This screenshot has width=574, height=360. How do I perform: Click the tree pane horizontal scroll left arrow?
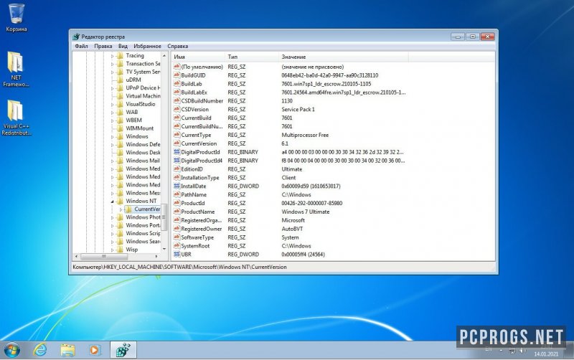(76, 256)
